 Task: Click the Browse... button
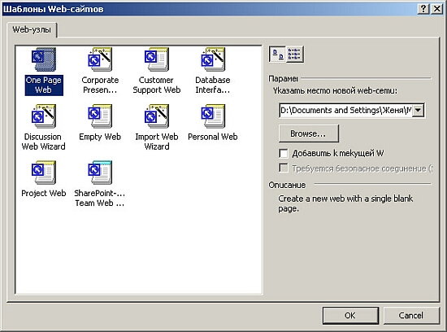309,133
